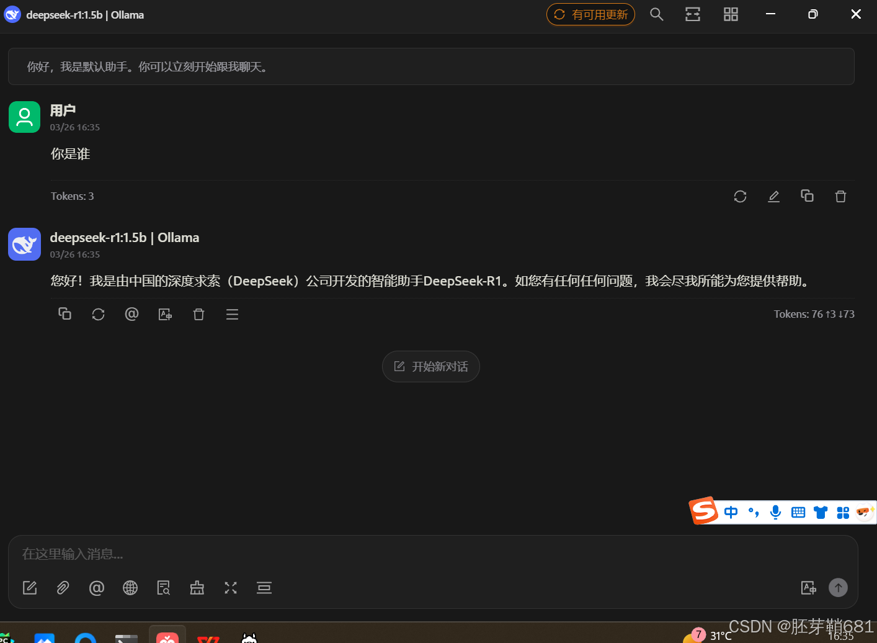Toggle narrow mode icon in the title bar
The height and width of the screenshot is (643, 877).
[693, 14]
